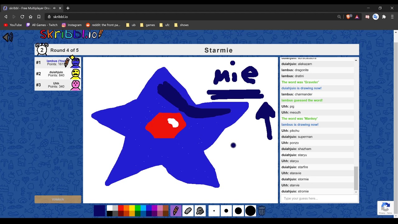Viewport: 398px width, 224px height.
Task: Pick the white color swatch
Action: click(109, 208)
